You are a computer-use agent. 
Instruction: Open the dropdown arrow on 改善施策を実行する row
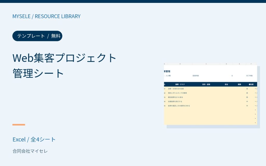pyautogui.click(x=255, y=101)
